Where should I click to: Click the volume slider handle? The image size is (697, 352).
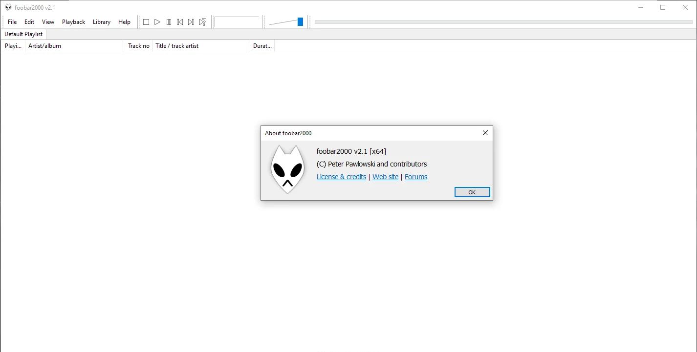coord(300,22)
